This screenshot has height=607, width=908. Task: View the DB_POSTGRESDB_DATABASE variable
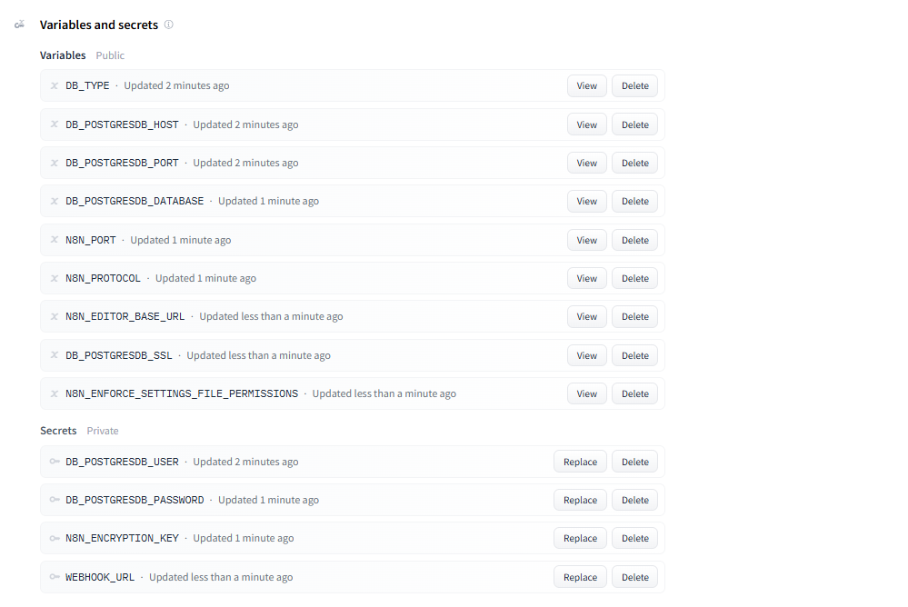click(586, 201)
